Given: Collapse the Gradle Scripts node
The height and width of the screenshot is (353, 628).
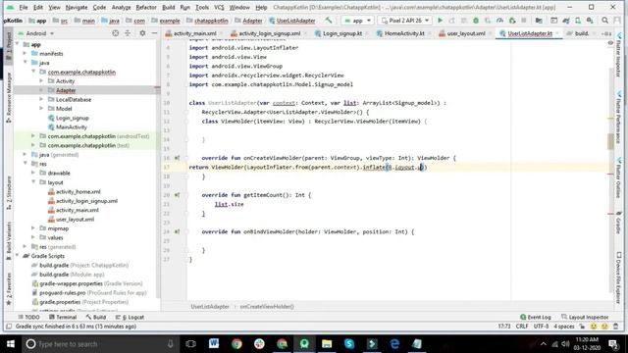Looking at the screenshot, I should tap(17, 256).
